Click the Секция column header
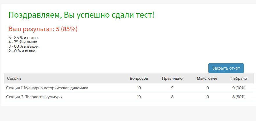The width and height of the screenshot is (256, 121). click(14, 78)
